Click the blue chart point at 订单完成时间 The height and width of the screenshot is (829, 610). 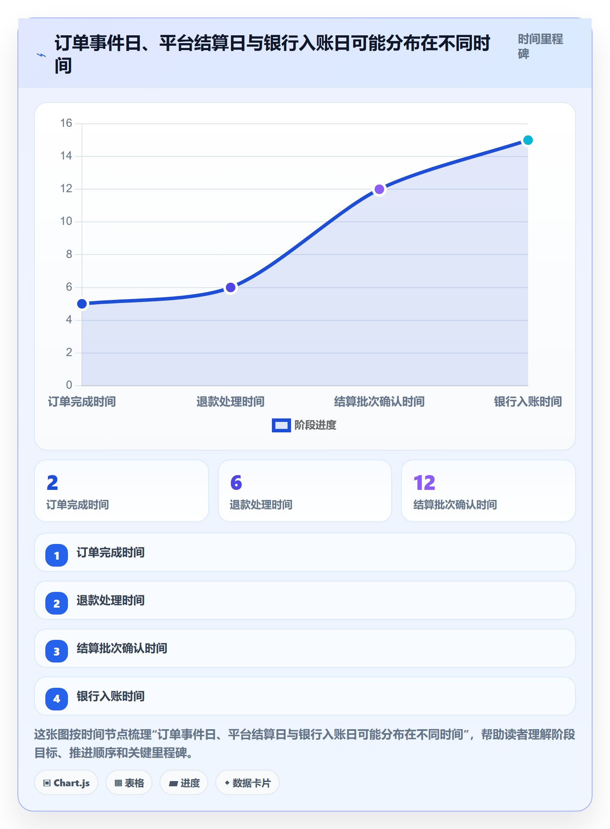82,304
